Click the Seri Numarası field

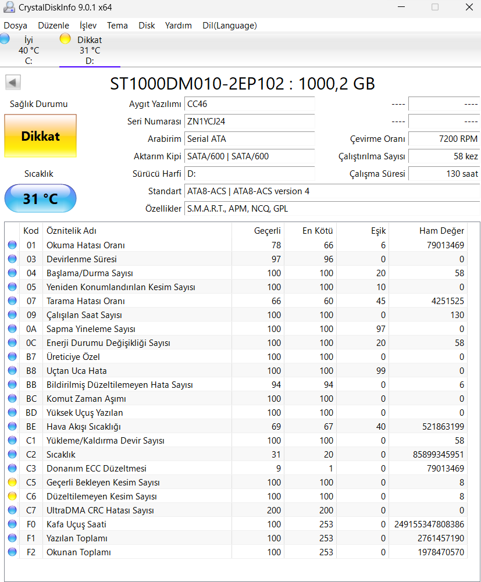[250, 122]
